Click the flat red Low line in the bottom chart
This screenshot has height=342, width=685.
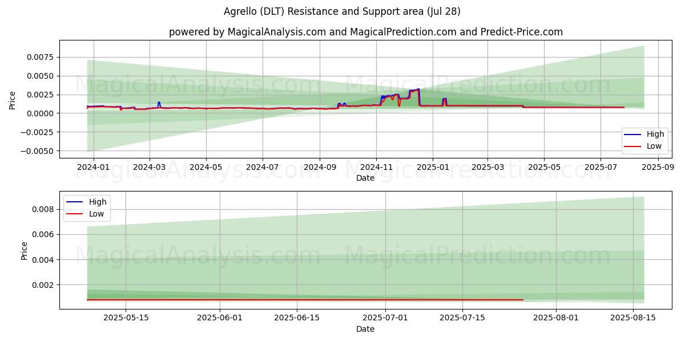(305, 300)
